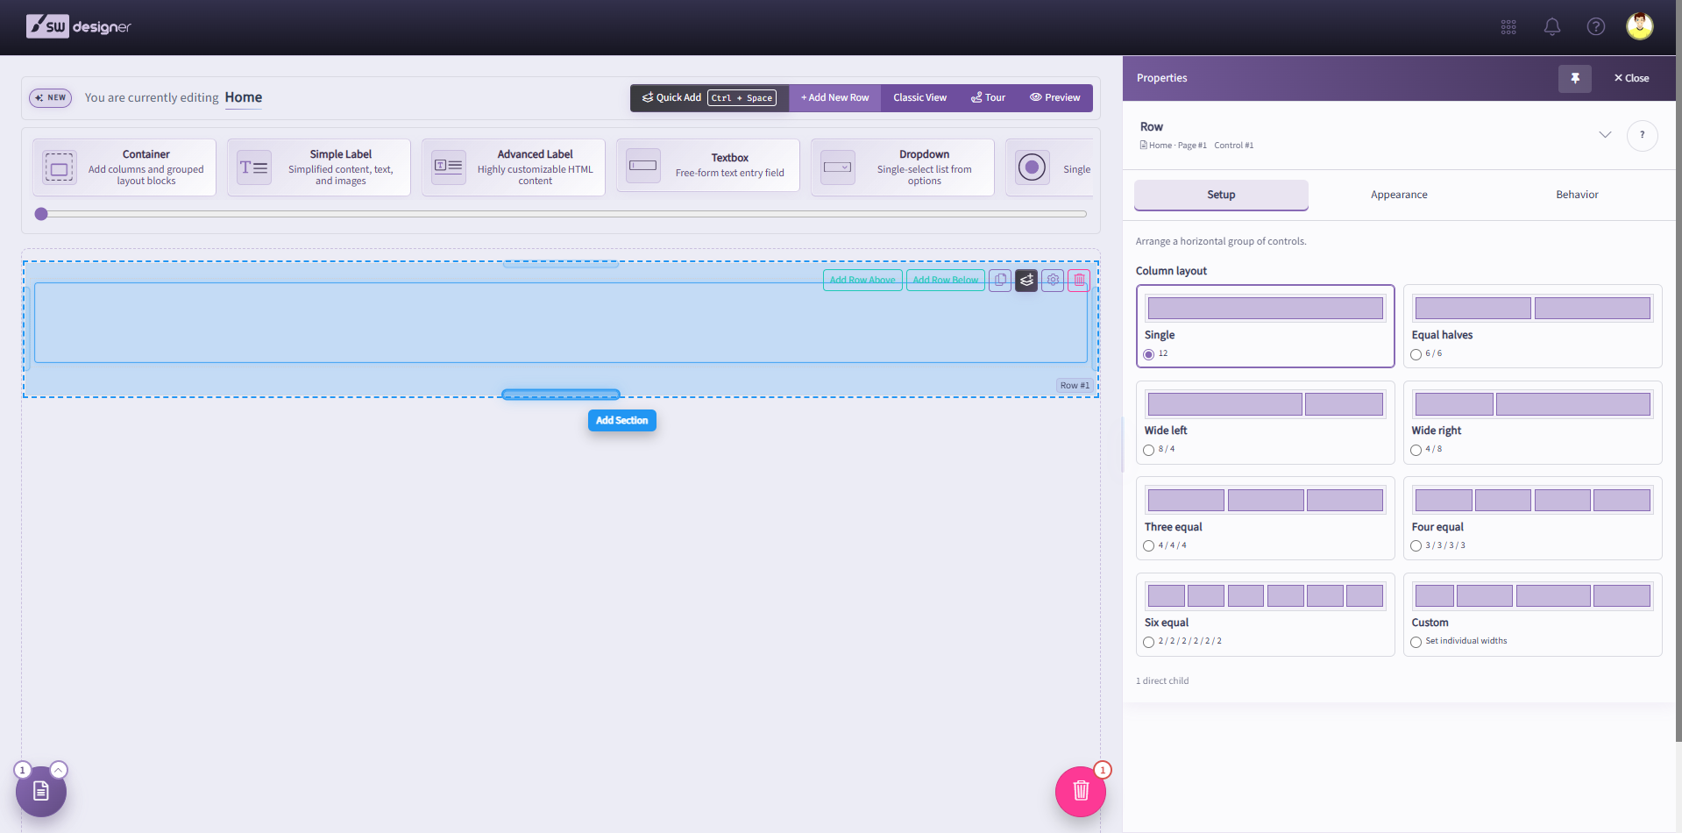Choose Wide left 8/4 layout radio
The image size is (1682, 833).
pyautogui.click(x=1148, y=450)
